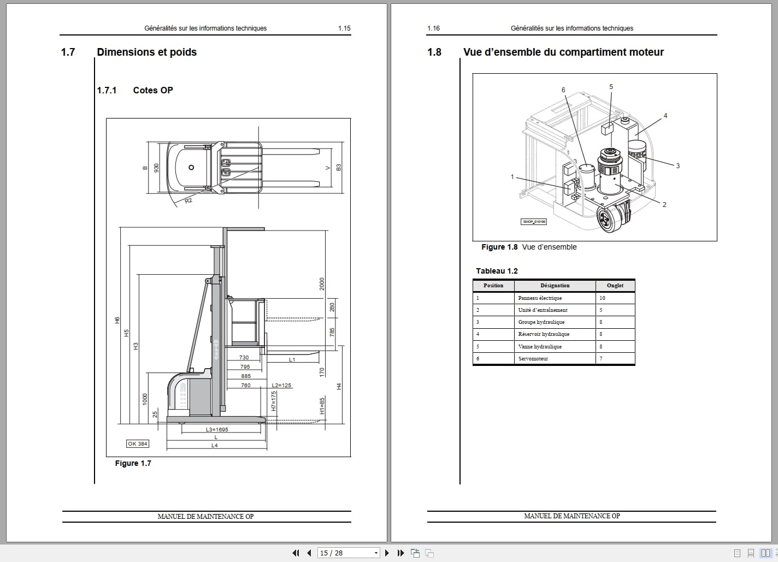The height and width of the screenshot is (562, 778).
Task: Switch to single page layout
Action: point(738,553)
